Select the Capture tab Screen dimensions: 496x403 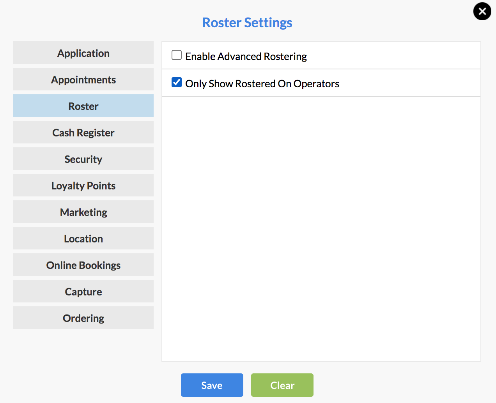coord(83,291)
